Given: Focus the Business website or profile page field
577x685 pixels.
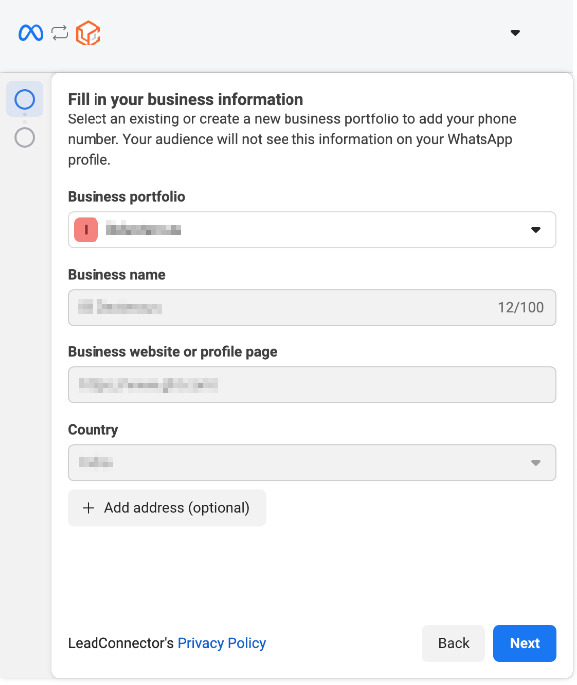Looking at the screenshot, I should 311,385.
